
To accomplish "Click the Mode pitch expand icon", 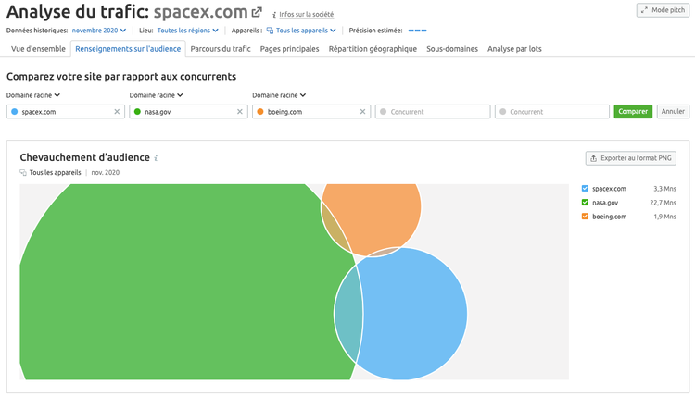I will pos(644,10).
